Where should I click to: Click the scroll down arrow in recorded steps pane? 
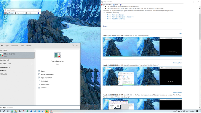(200, 107)
